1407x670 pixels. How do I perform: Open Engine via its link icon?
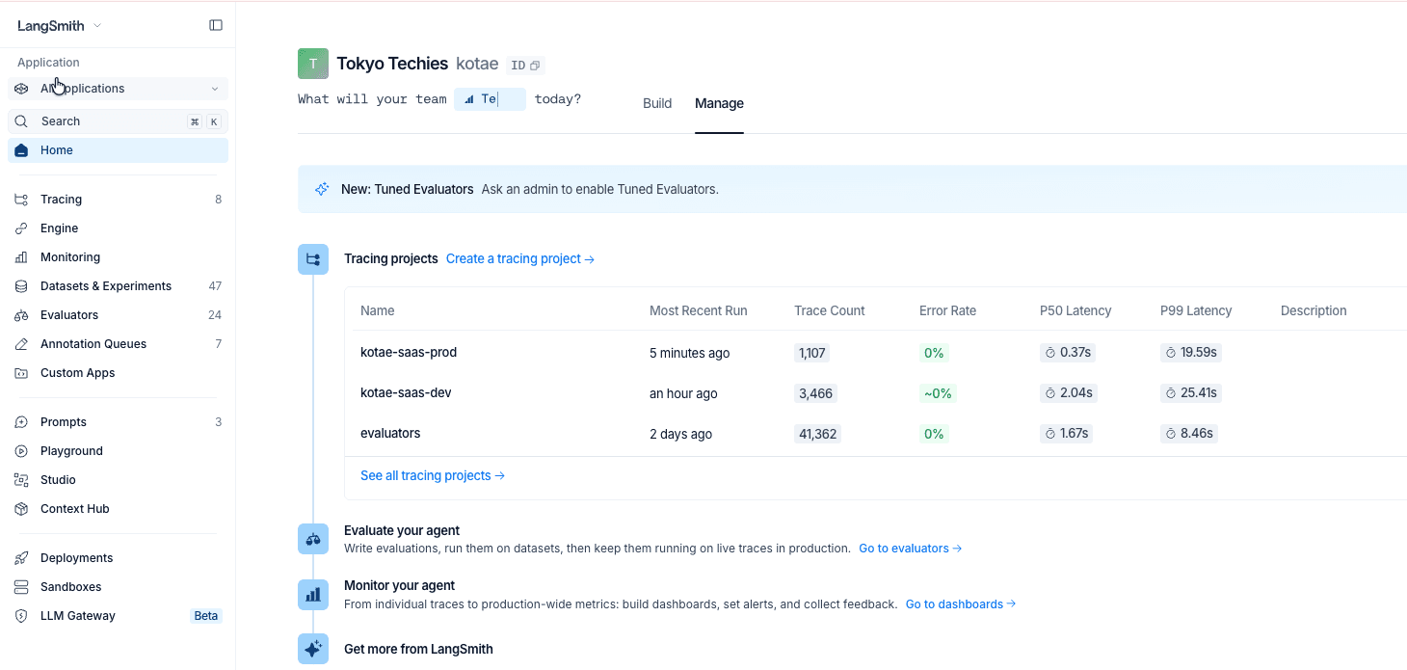pyautogui.click(x=21, y=228)
